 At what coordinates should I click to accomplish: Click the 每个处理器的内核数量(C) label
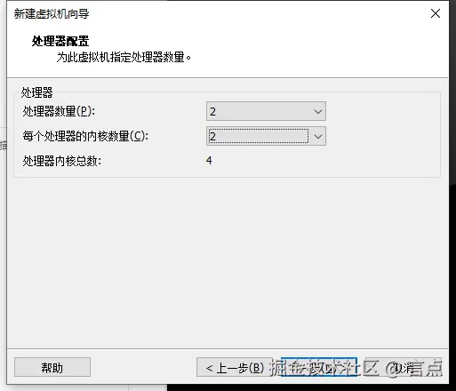pos(85,137)
